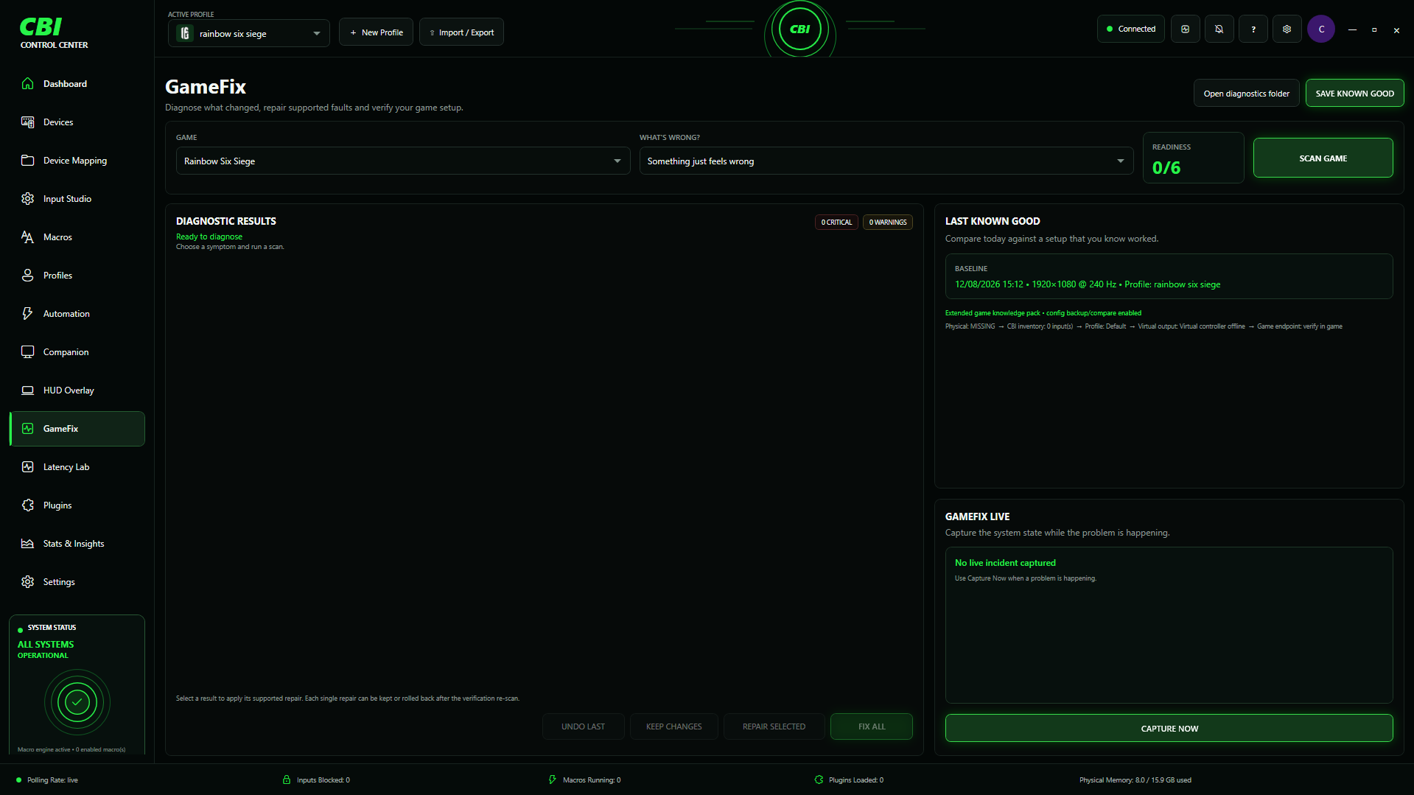
Task: Click the Repair Selected button
Action: click(774, 726)
